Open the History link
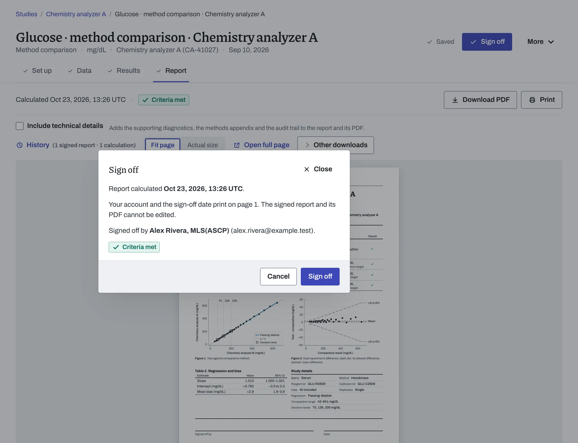The width and height of the screenshot is (578, 443). pos(38,145)
